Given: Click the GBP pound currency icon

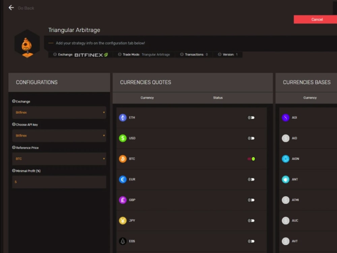Looking at the screenshot, I should 123,200.
